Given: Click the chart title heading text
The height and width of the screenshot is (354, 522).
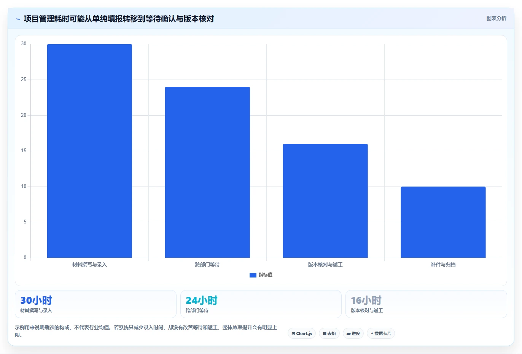Looking at the screenshot, I should pos(119,19).
